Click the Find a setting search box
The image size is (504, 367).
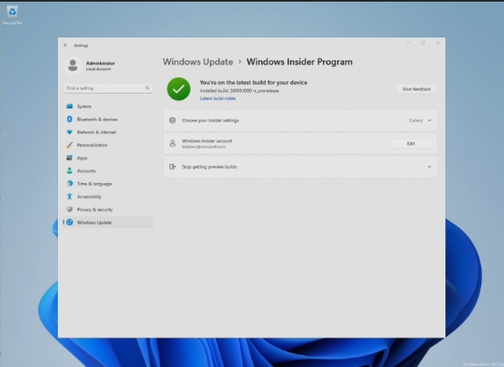(x=108, y=88)
